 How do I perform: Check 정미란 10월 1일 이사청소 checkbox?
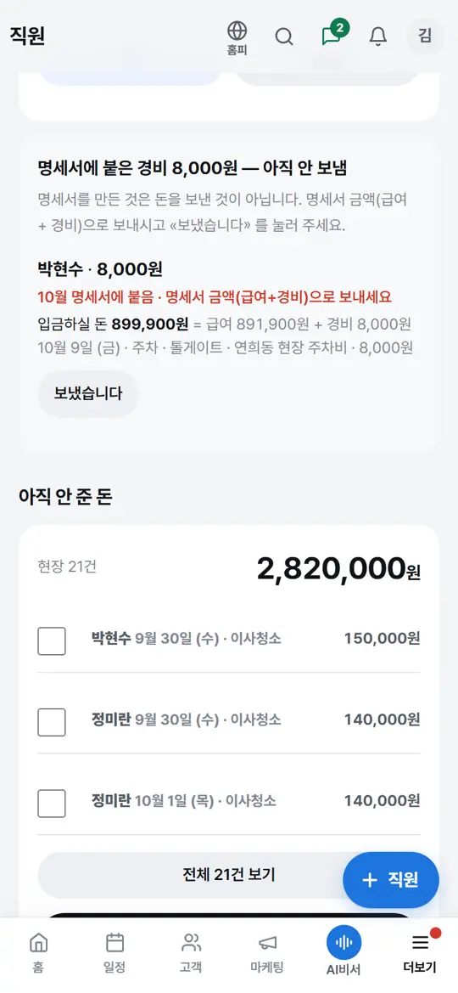point(52,803)
